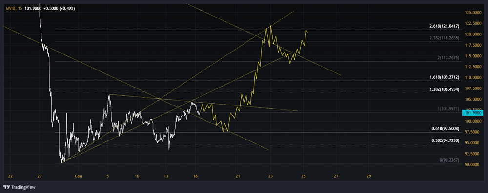This screenshot has width=488, height=193.
Task: Click date 21 on time axis
Action: (238, 176)
